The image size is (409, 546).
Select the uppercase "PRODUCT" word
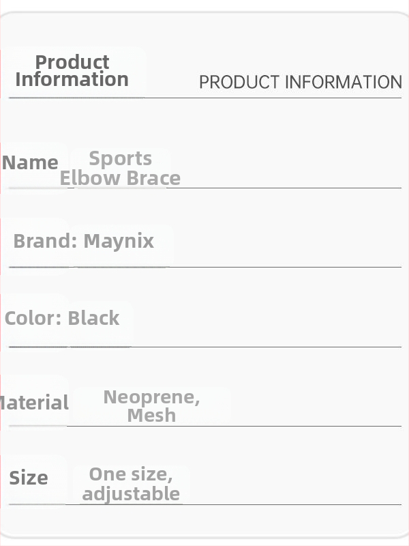[239, 83]
